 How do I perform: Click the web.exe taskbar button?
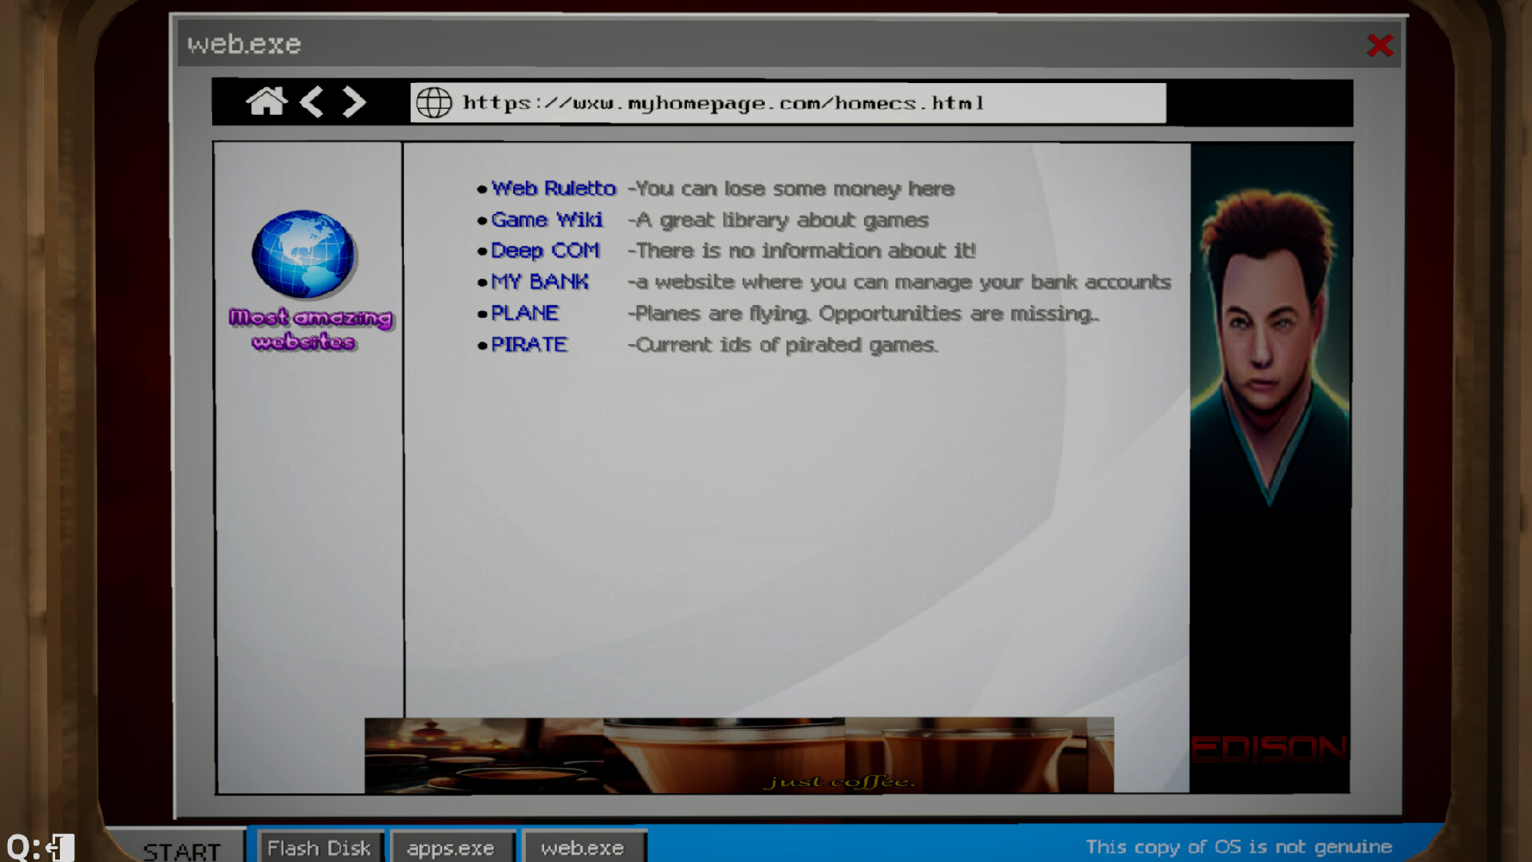[582, 848]
